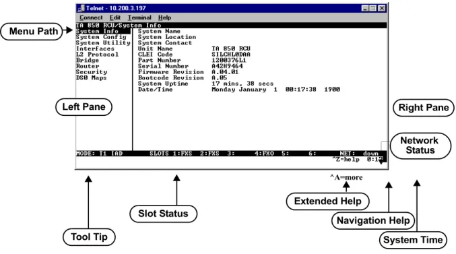The height and width of the screenshot is (254, 456).
Task: Click bootcode revision value A.05
Action: coord(220,77)
